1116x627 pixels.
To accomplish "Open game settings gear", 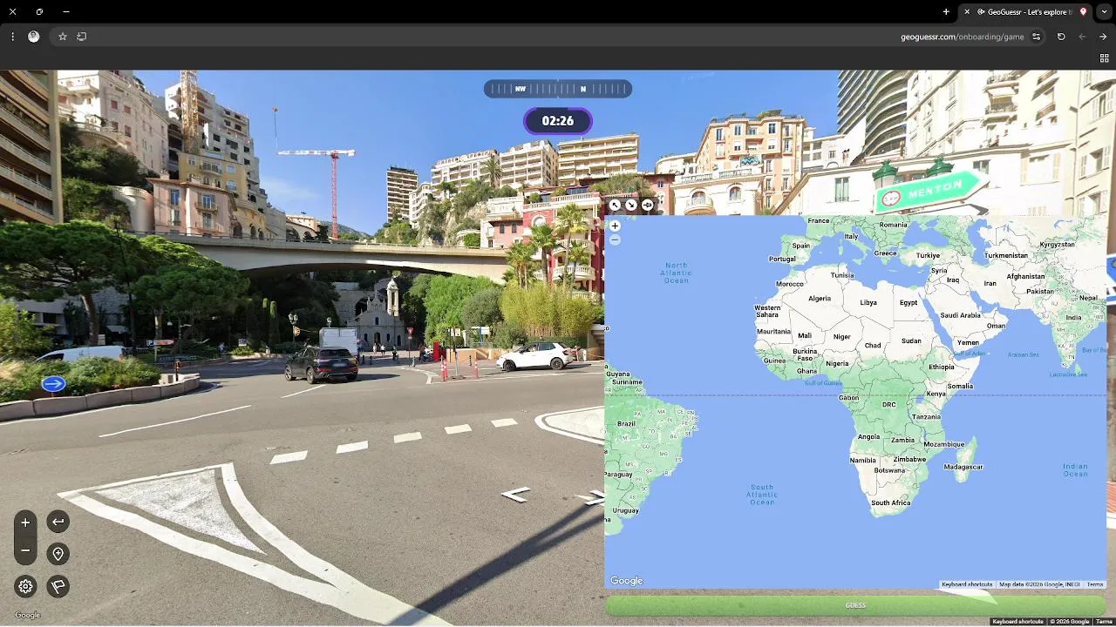I will [25, 586].
